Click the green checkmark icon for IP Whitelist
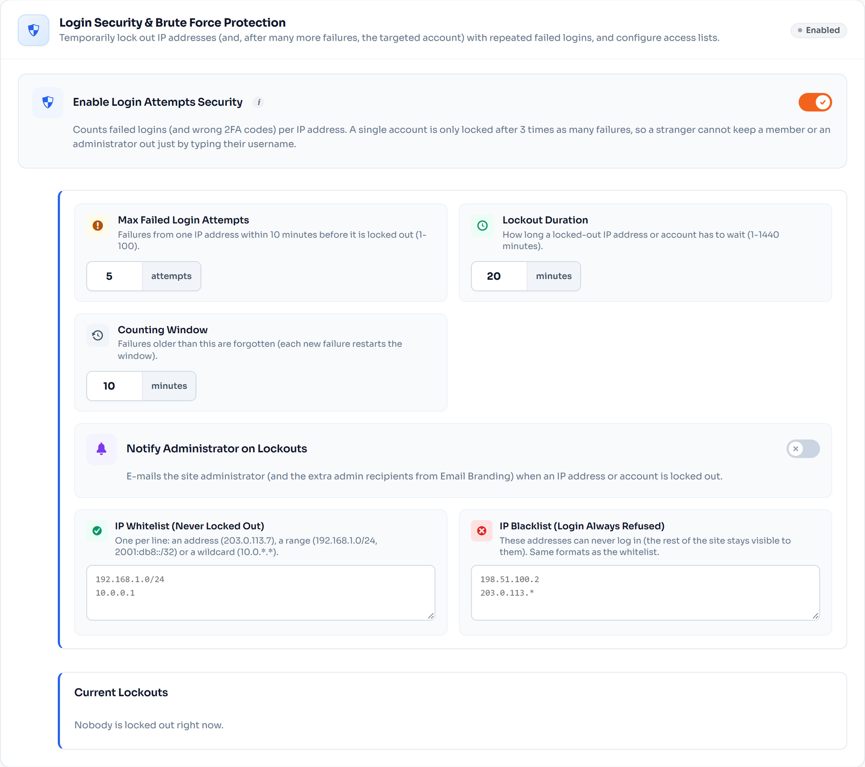This screenshot has height=767, width=865. (x=97, y=531)
